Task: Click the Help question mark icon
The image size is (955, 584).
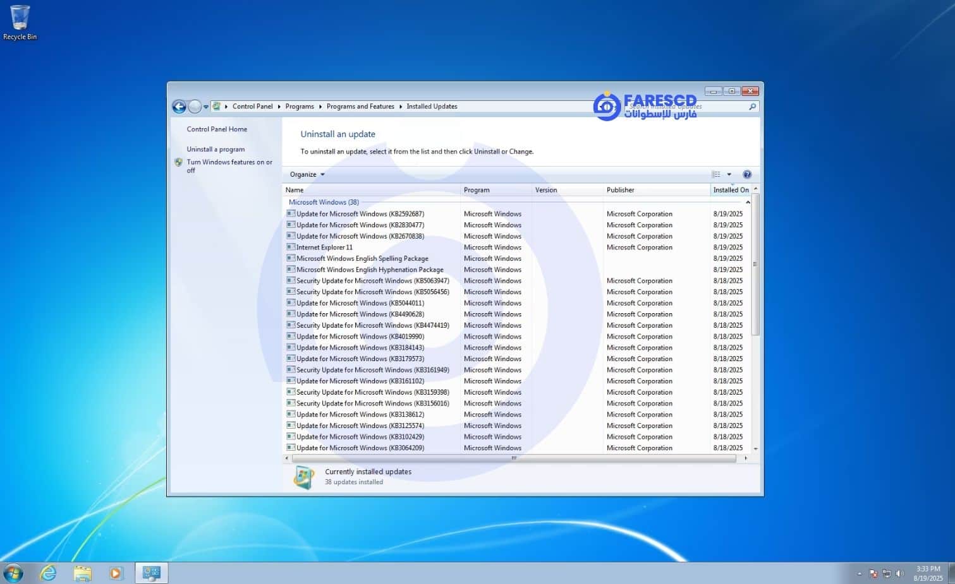Action: tap(747, 174)
